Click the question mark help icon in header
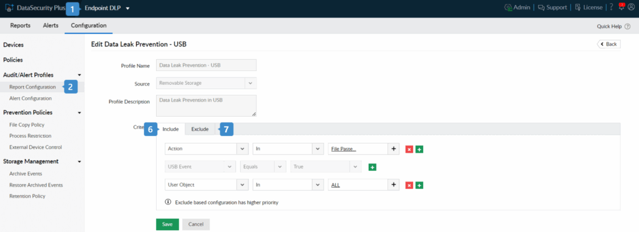 (612, 7)
